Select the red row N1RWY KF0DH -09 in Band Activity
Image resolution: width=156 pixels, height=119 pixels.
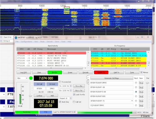click(52, 53)
